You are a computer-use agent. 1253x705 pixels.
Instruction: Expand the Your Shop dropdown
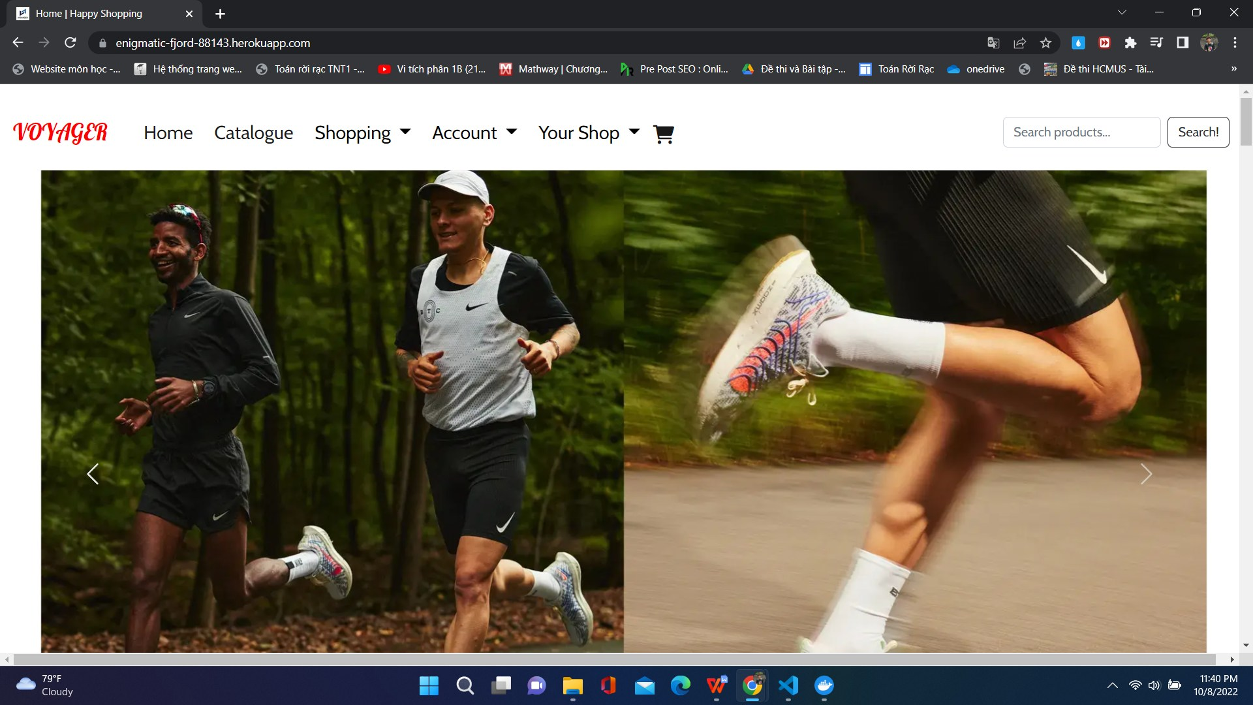(589, 133)
